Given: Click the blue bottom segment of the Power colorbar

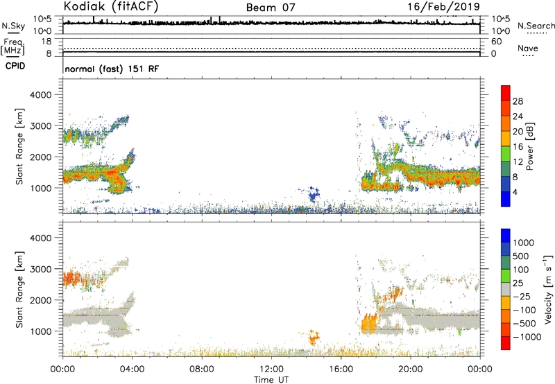Looking at the screenshot, I should click(x=506, y=199).
